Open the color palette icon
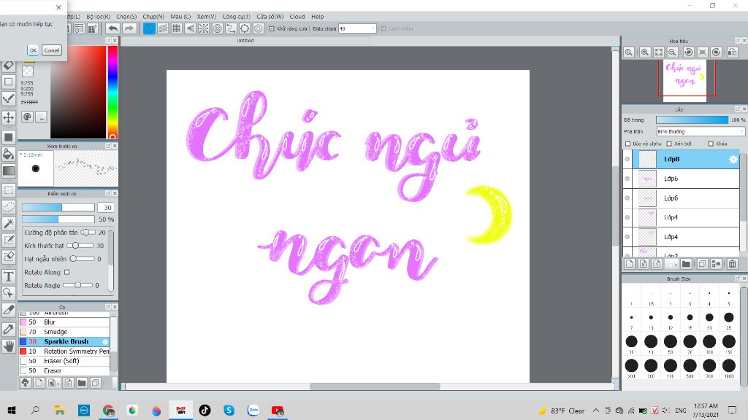Image resolution: width=748 pixels, height=420 pixels. [x=28, y=117]
